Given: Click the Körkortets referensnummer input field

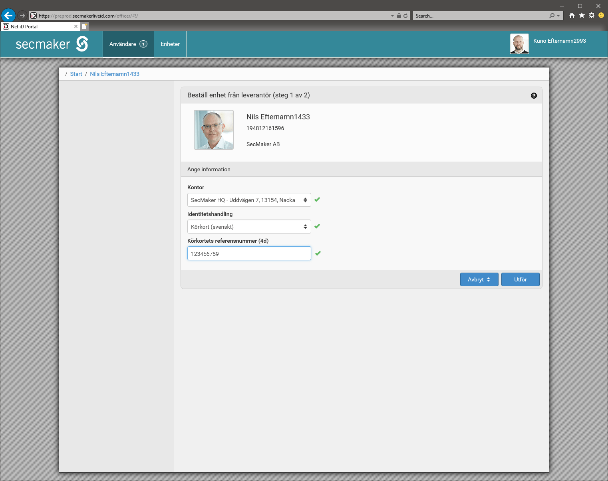Looking at the screenshot, I should (249, 253).
